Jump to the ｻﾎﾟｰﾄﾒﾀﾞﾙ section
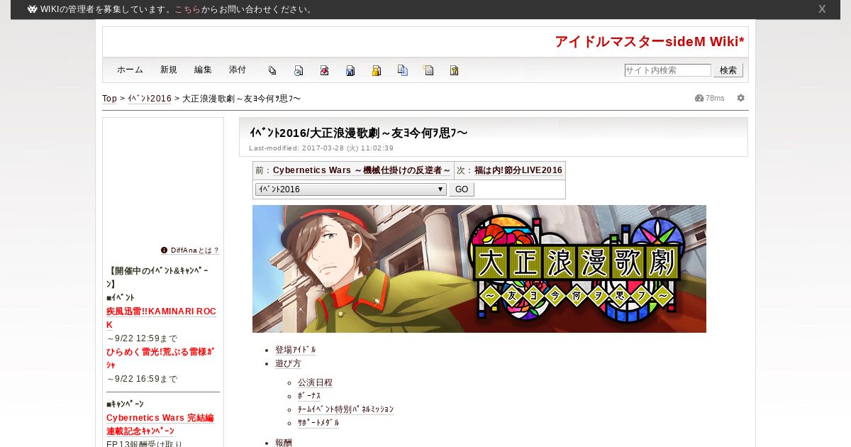The image size is (851, 447). point(318,423)
